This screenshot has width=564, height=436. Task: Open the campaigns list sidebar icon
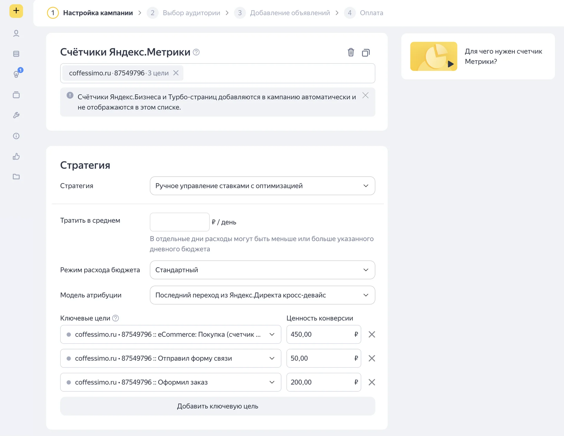pyautogui.click(x=16, y=54)
